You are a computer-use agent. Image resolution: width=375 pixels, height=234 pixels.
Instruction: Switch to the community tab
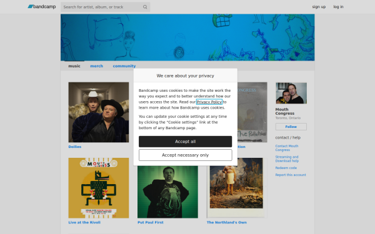point(124,66)
